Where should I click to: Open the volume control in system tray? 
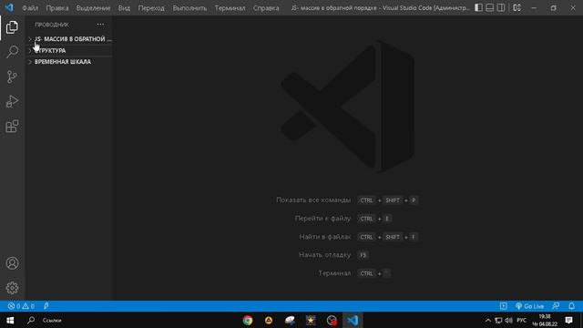[x=508, y=320]
